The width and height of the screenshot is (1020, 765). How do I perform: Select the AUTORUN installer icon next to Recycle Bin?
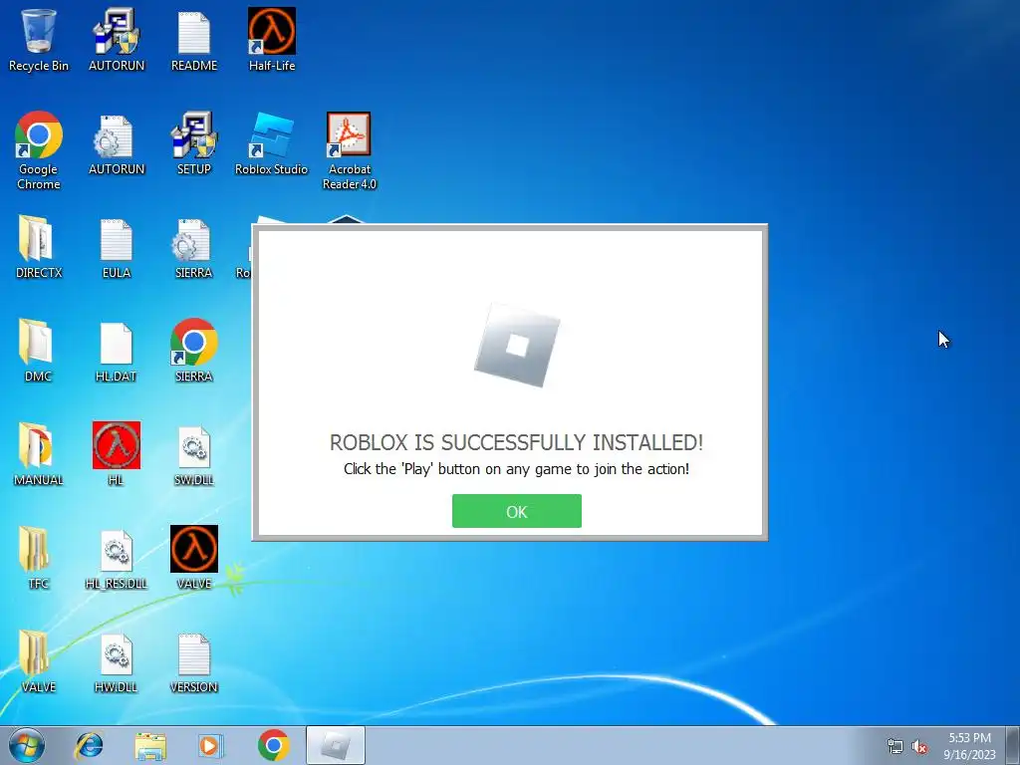(117, 40)
